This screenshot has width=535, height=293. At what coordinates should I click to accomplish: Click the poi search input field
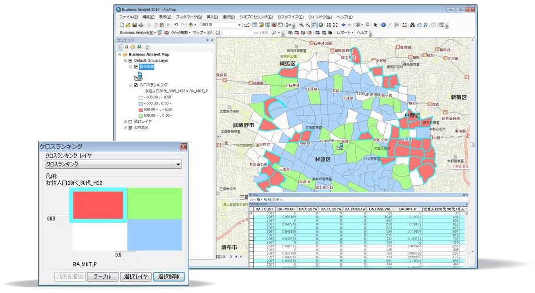tap(246, 33)
